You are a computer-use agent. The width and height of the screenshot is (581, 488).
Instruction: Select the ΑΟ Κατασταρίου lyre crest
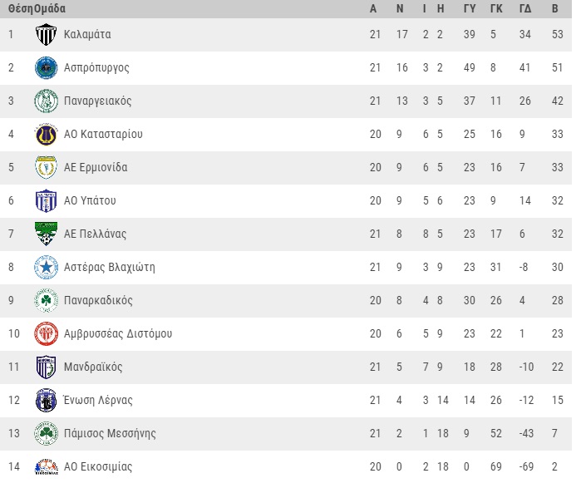click(46, 134)
